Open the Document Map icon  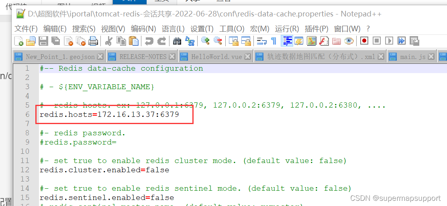pos(312,41)
